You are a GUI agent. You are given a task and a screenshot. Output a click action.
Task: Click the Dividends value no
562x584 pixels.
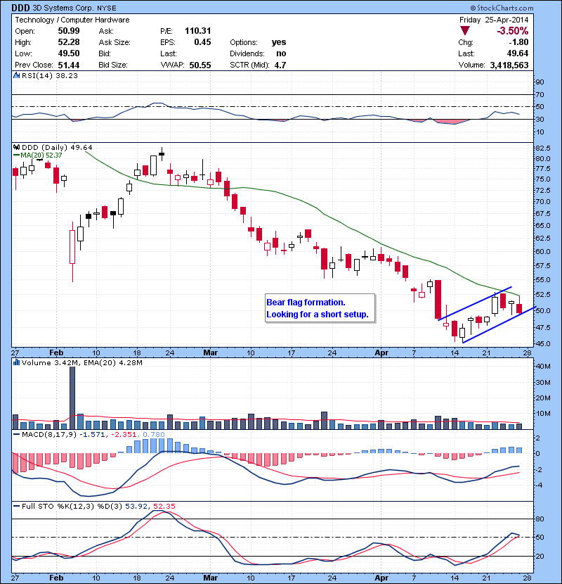click(281, 53)
